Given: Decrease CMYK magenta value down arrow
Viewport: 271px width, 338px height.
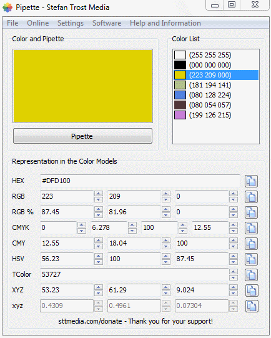Looking at the screenshot, I should (x=132, y=231).
